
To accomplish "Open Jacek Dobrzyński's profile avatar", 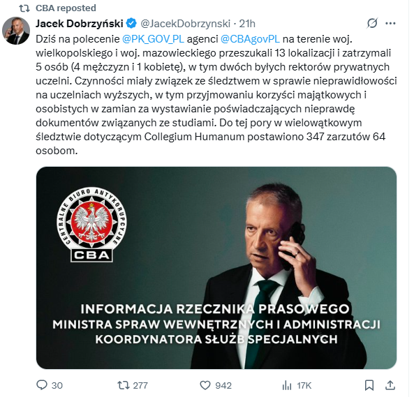I will click(x=16, y=31).
